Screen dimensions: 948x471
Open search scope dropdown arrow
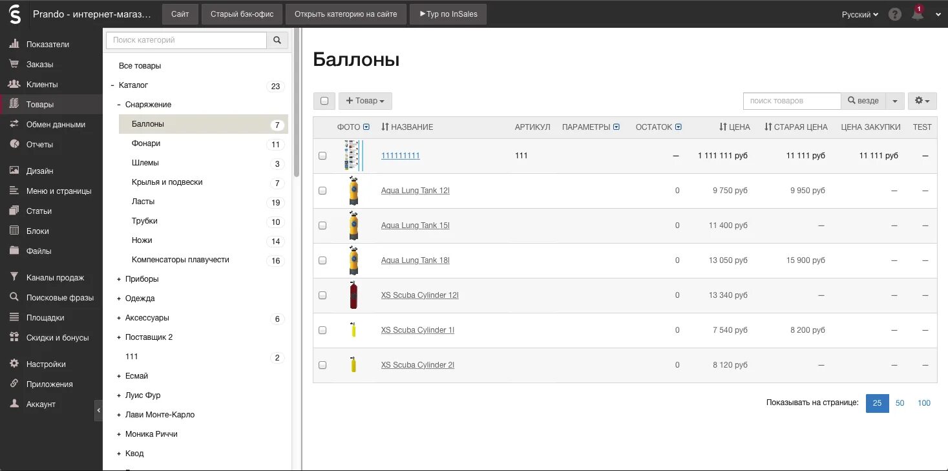click(x=894, y=101)
